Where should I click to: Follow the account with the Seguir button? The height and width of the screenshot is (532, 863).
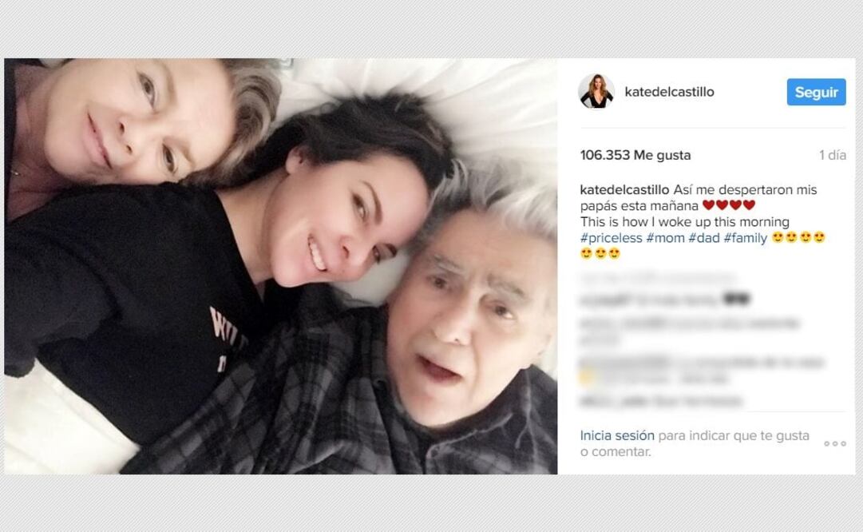click(816, 92)
